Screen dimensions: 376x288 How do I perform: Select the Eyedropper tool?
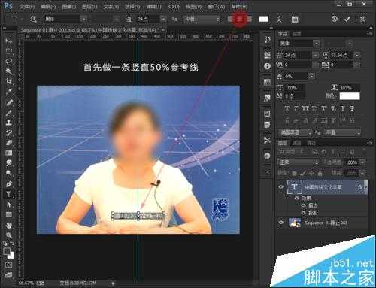point(9,92)
